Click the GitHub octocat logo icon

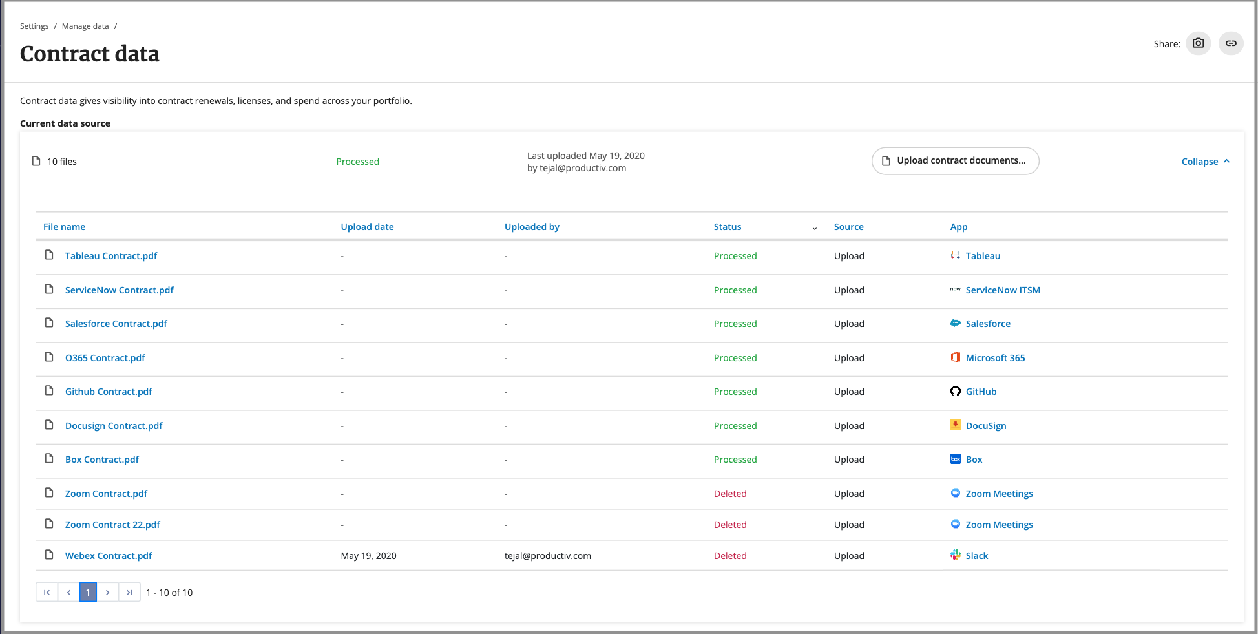click(955, 391)
